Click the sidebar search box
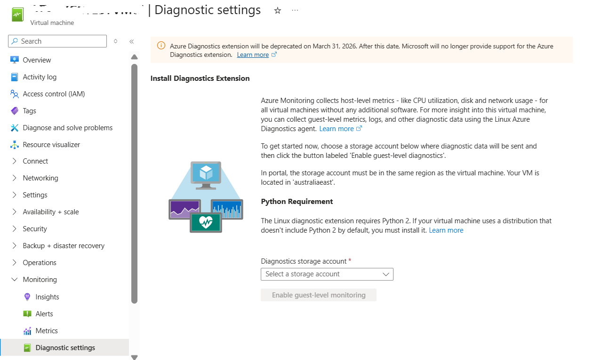Image resolution: width=602 pixels, height=360 pixels. click(x=56, y=41)
